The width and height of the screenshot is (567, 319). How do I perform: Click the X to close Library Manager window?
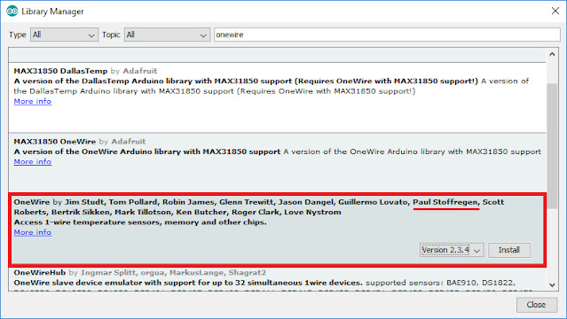pyautogui.click(x=555, y=11)
